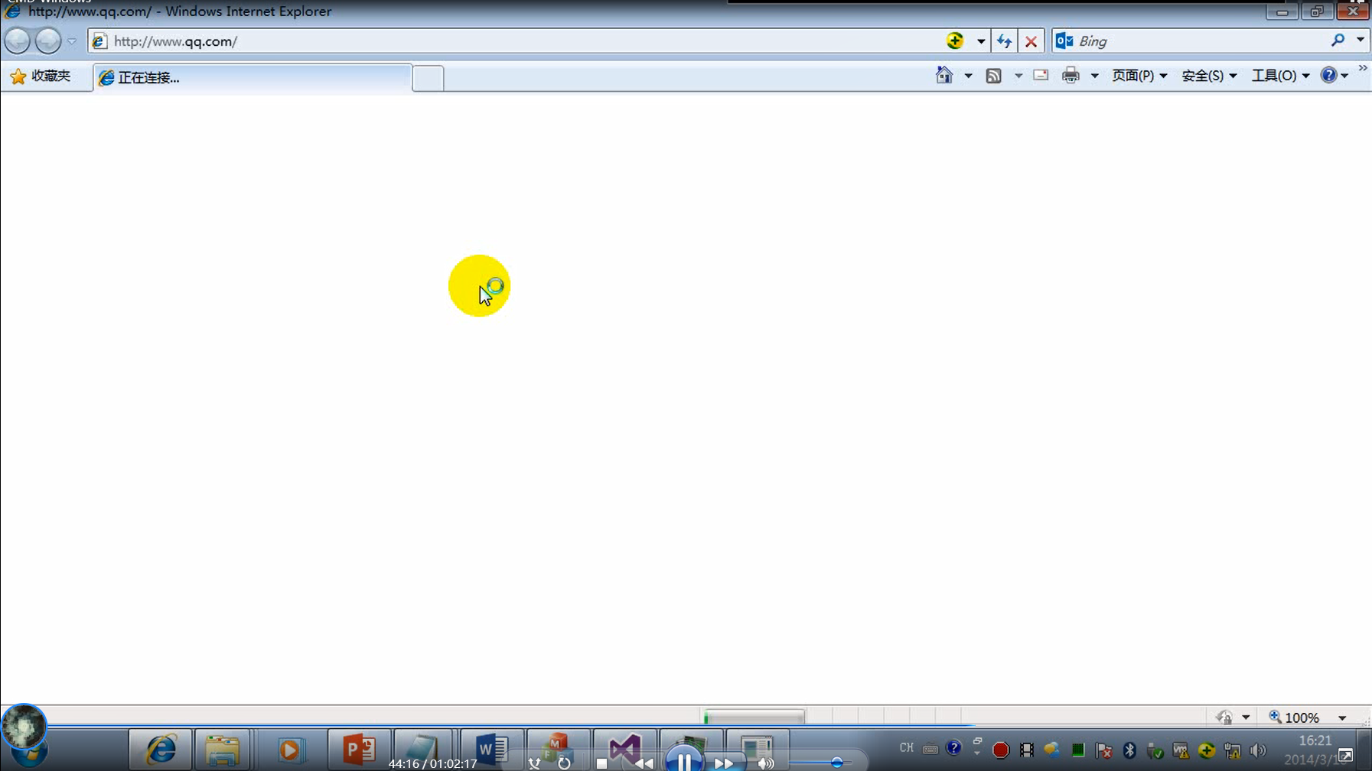Screen dimensions: 1372x771
Task: Click the Home page icon
Action: 944,75
